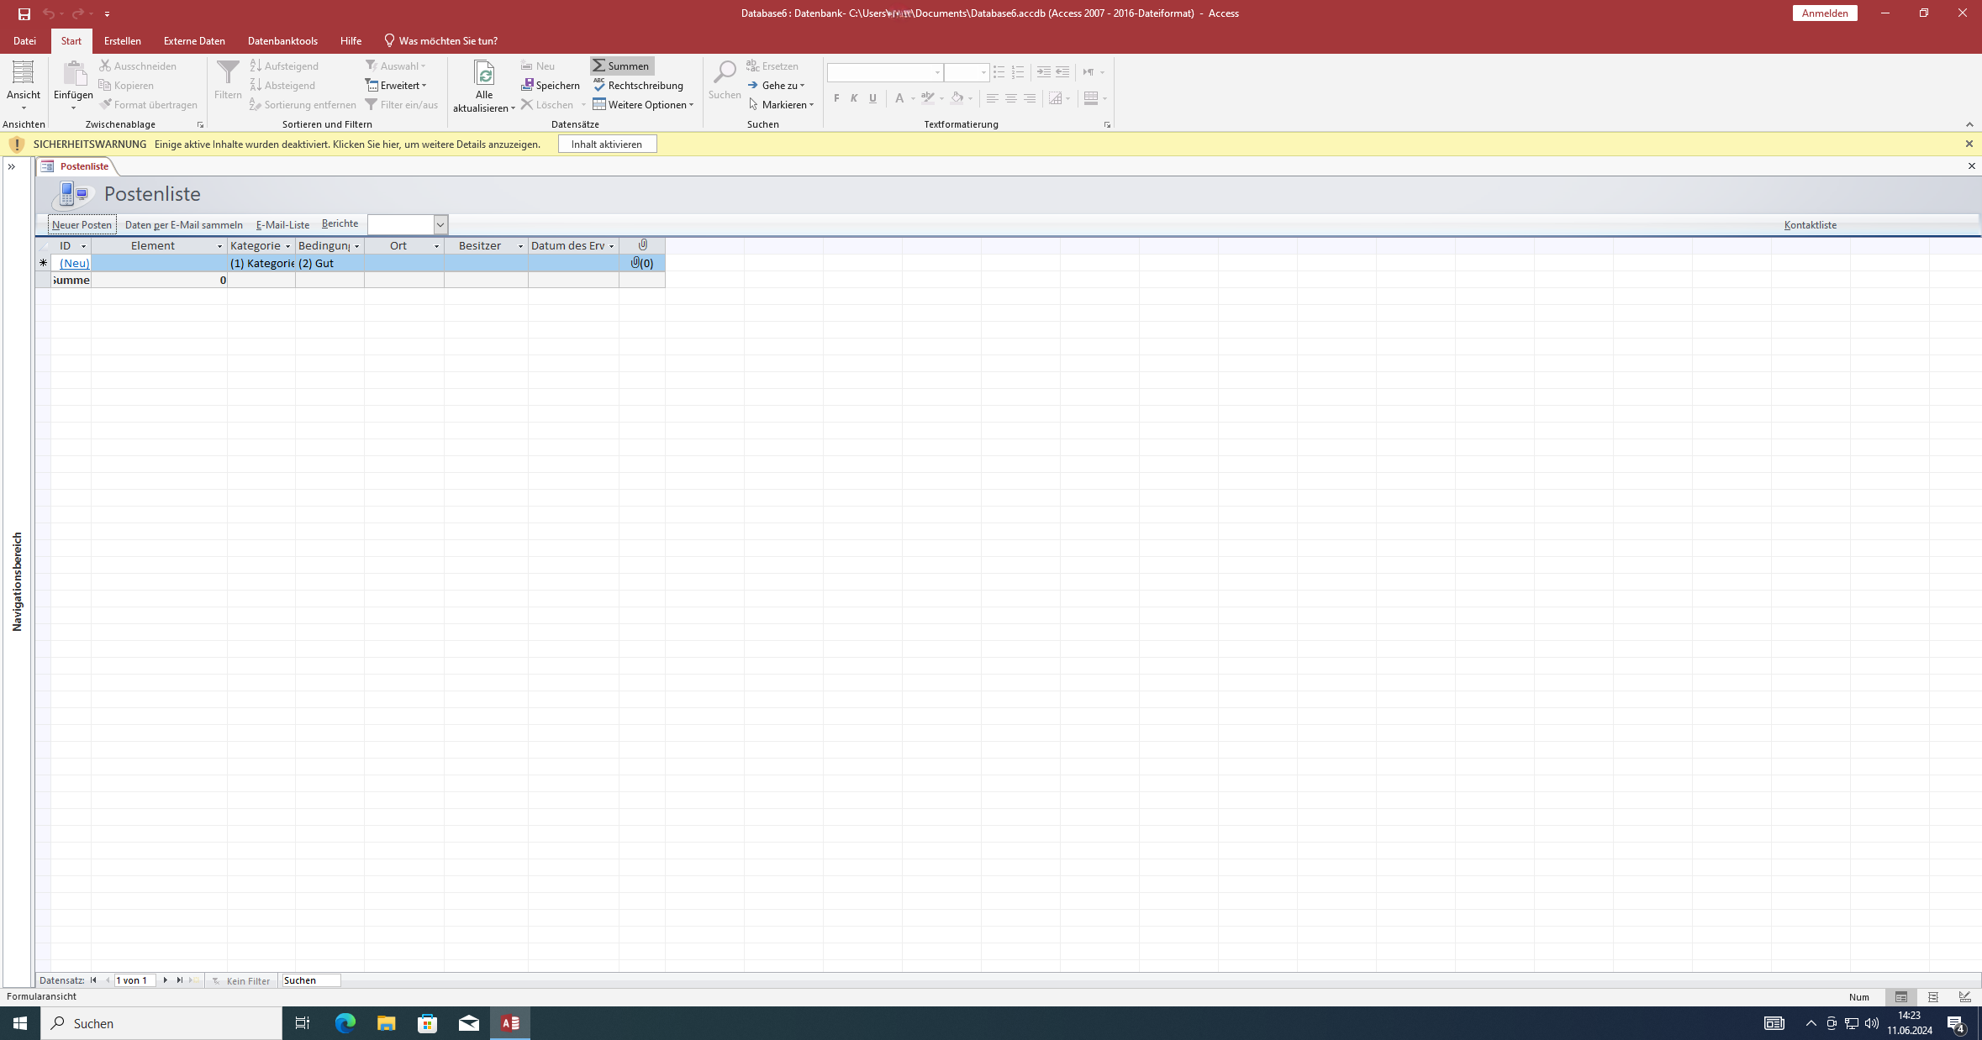Click the Erweitert filter icon

click(x=372, y=85)
